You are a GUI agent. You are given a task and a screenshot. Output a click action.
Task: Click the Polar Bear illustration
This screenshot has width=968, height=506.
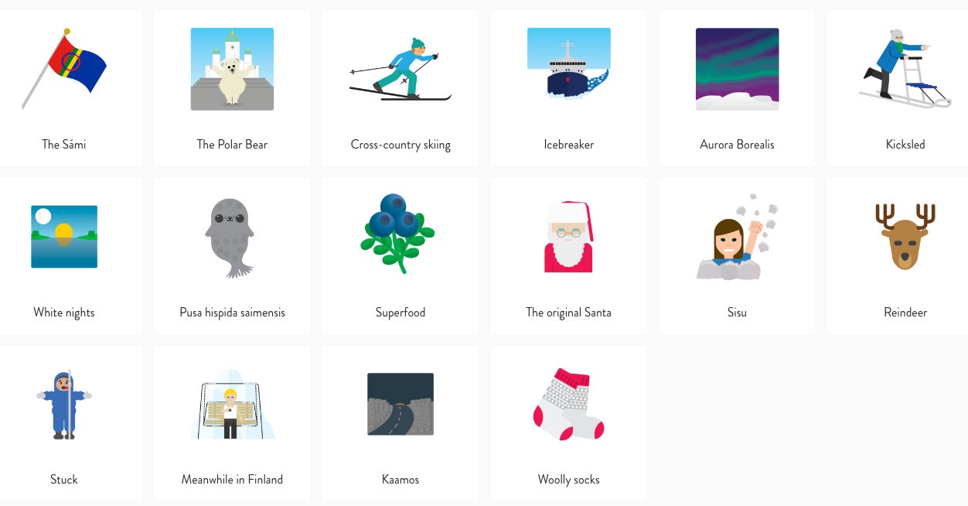[232, 69]
